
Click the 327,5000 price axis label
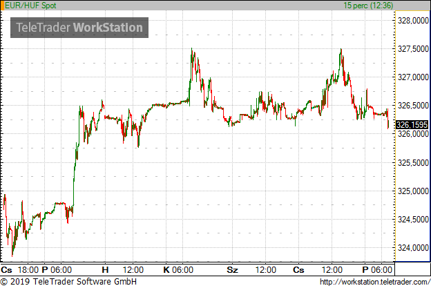(x=413, y=49)
